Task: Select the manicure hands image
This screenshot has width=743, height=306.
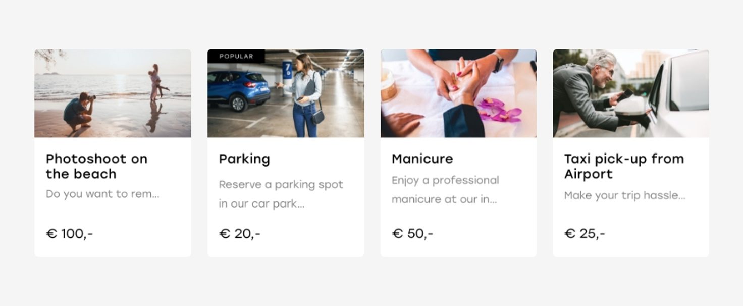Action: [458, 93]
